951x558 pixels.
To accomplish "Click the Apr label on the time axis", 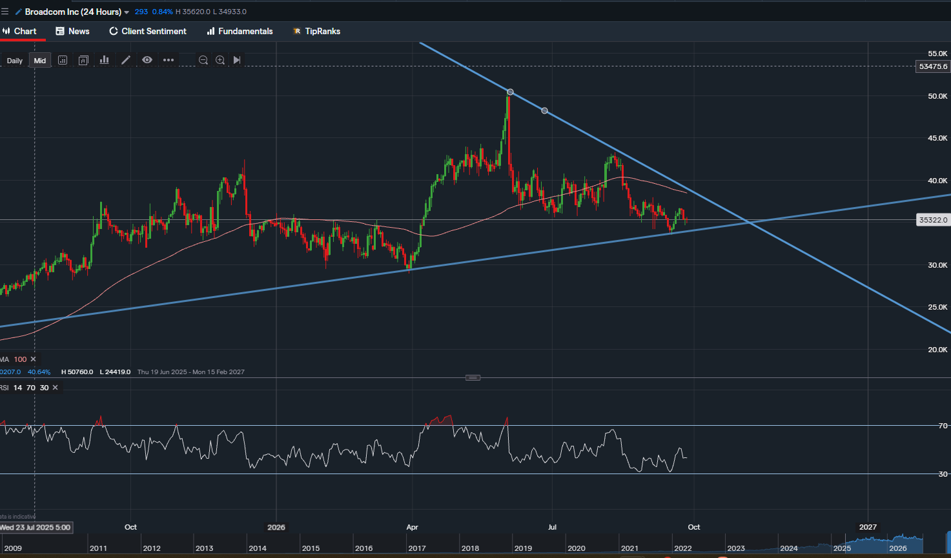I will 413,527.
